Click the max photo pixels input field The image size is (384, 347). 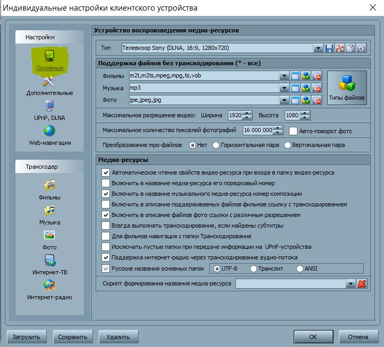[x=258, y=131]
